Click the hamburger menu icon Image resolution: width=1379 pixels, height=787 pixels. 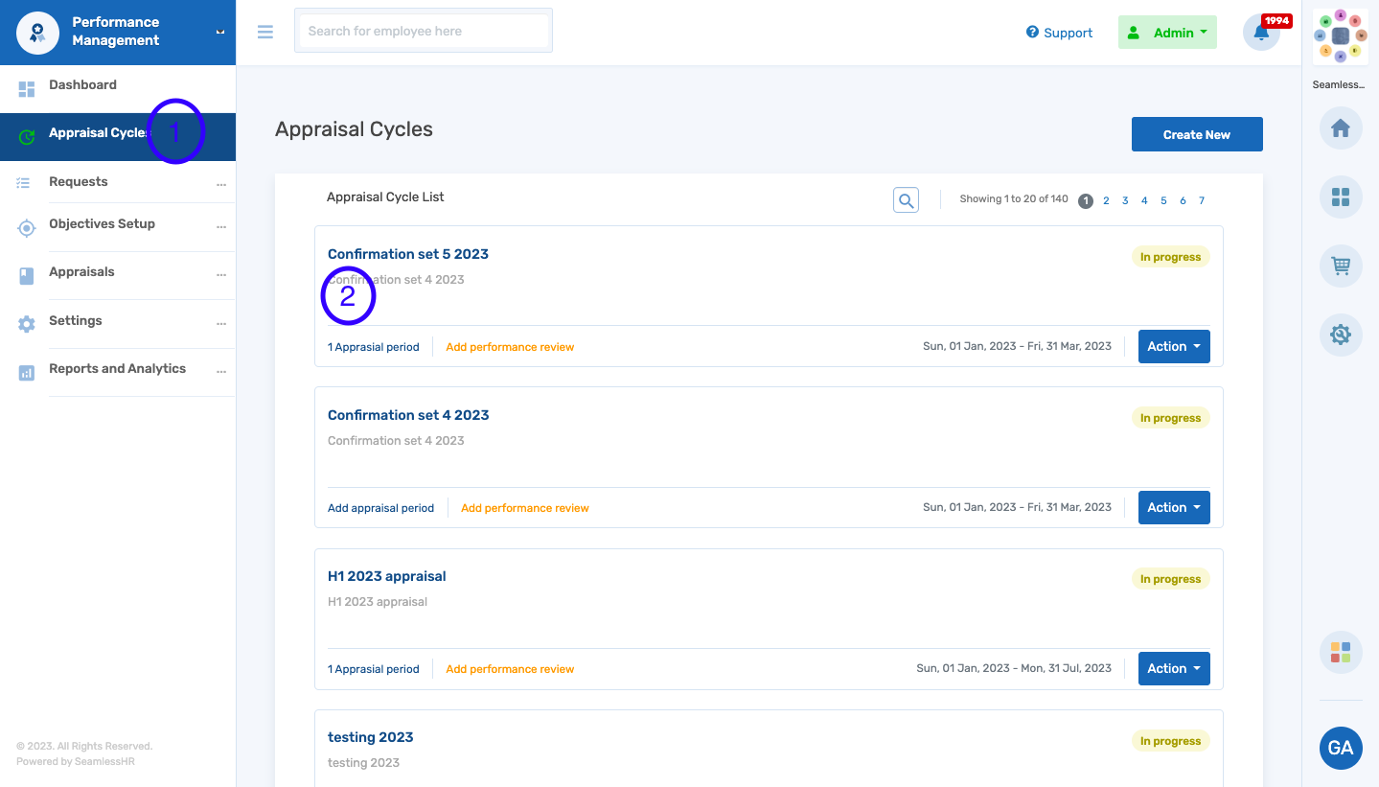pos(265,32)
